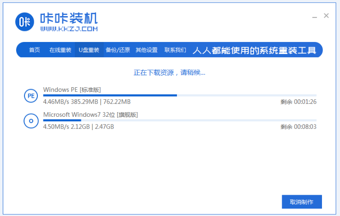Close the 咔咔装机 window
Viewport: 340px width, 216px height.
pyautogui.click(x=326, y=16)
